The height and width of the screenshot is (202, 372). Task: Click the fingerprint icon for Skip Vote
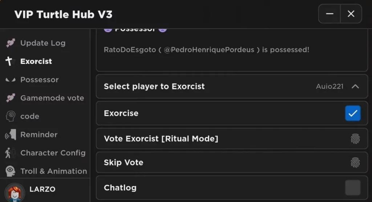tap(355, 162)
